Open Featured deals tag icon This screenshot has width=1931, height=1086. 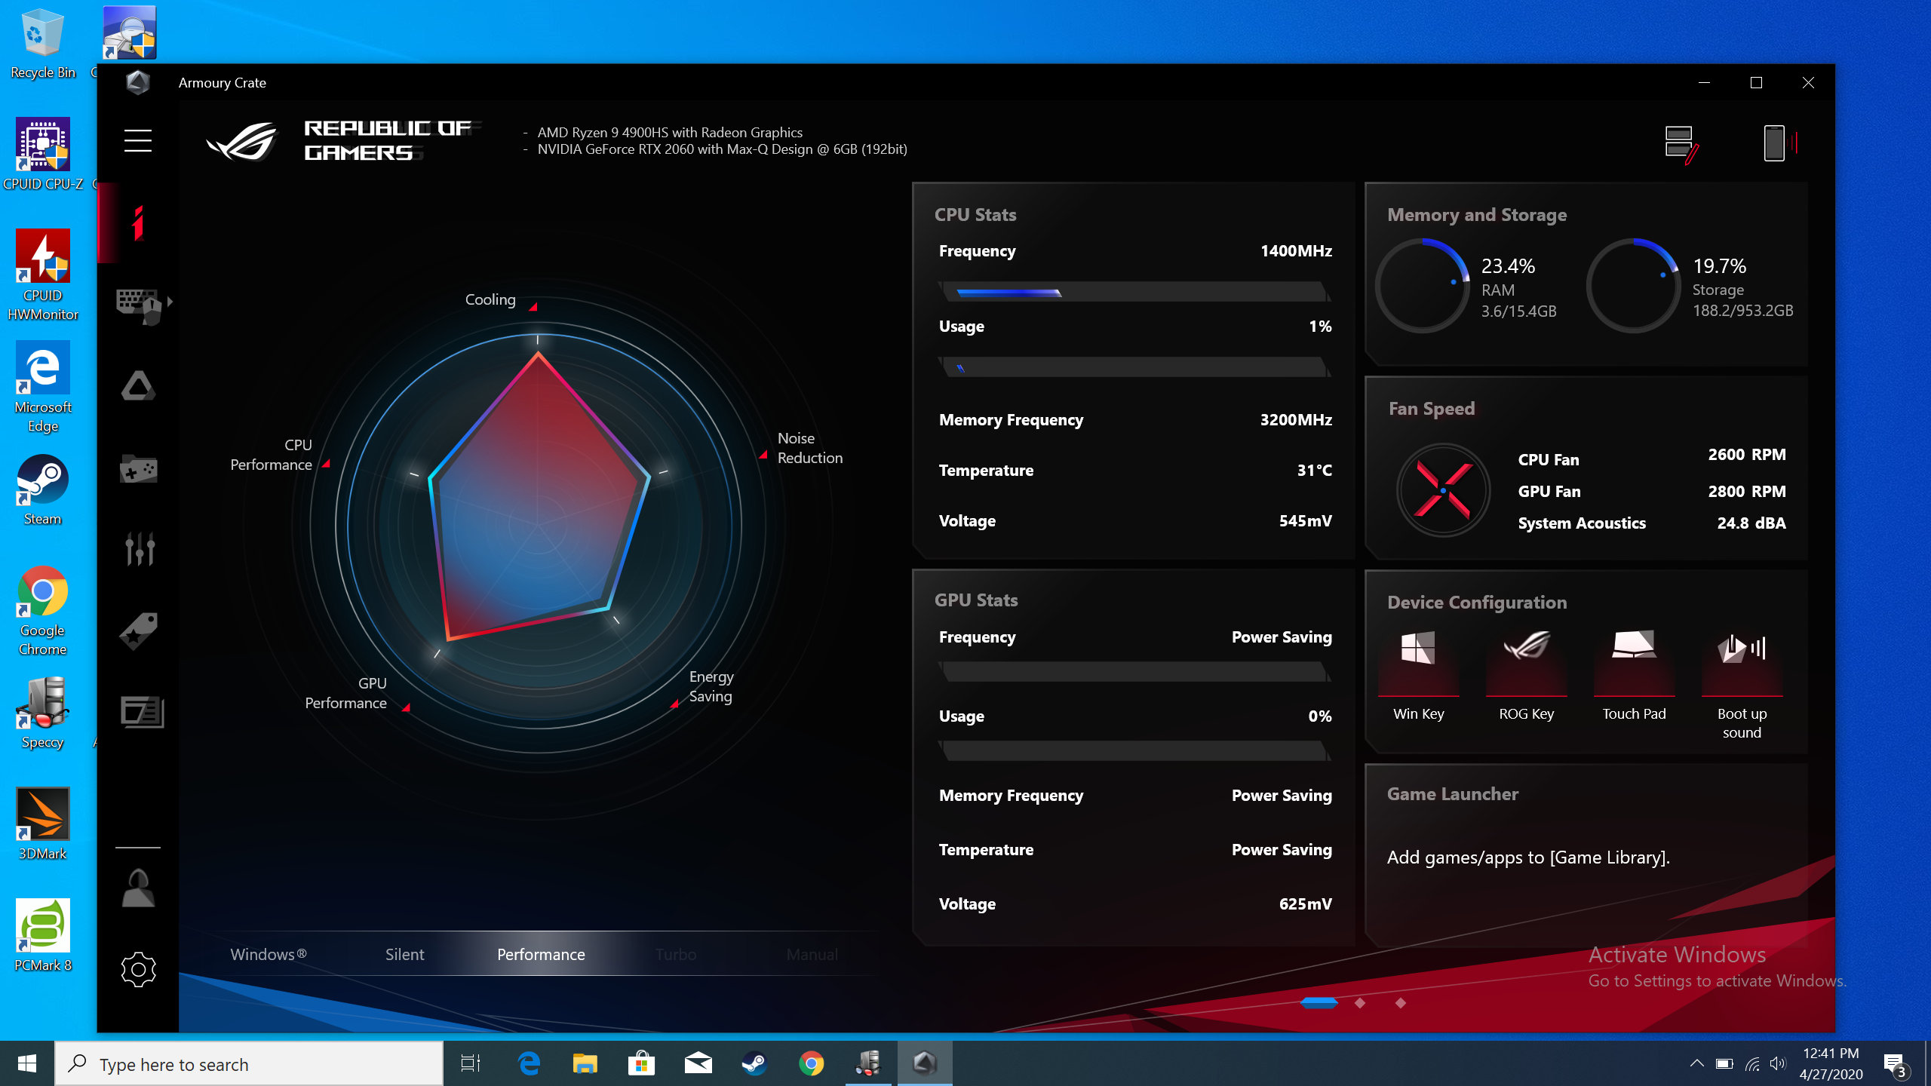139,630
